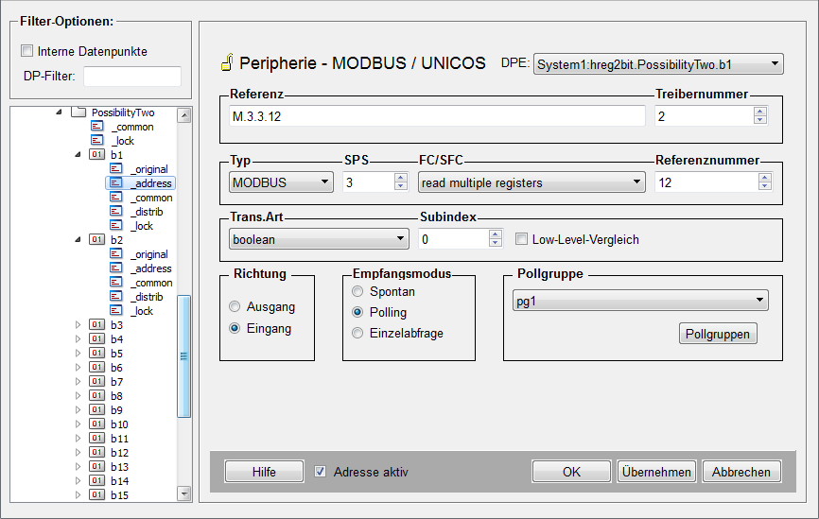Open the Typ MODBUS dropdown
This screenshot has width=819, height=519.
281,182
